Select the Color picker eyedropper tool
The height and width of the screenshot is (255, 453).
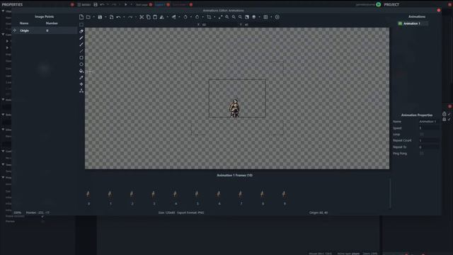pyautogui.click(x=81, y=77)
